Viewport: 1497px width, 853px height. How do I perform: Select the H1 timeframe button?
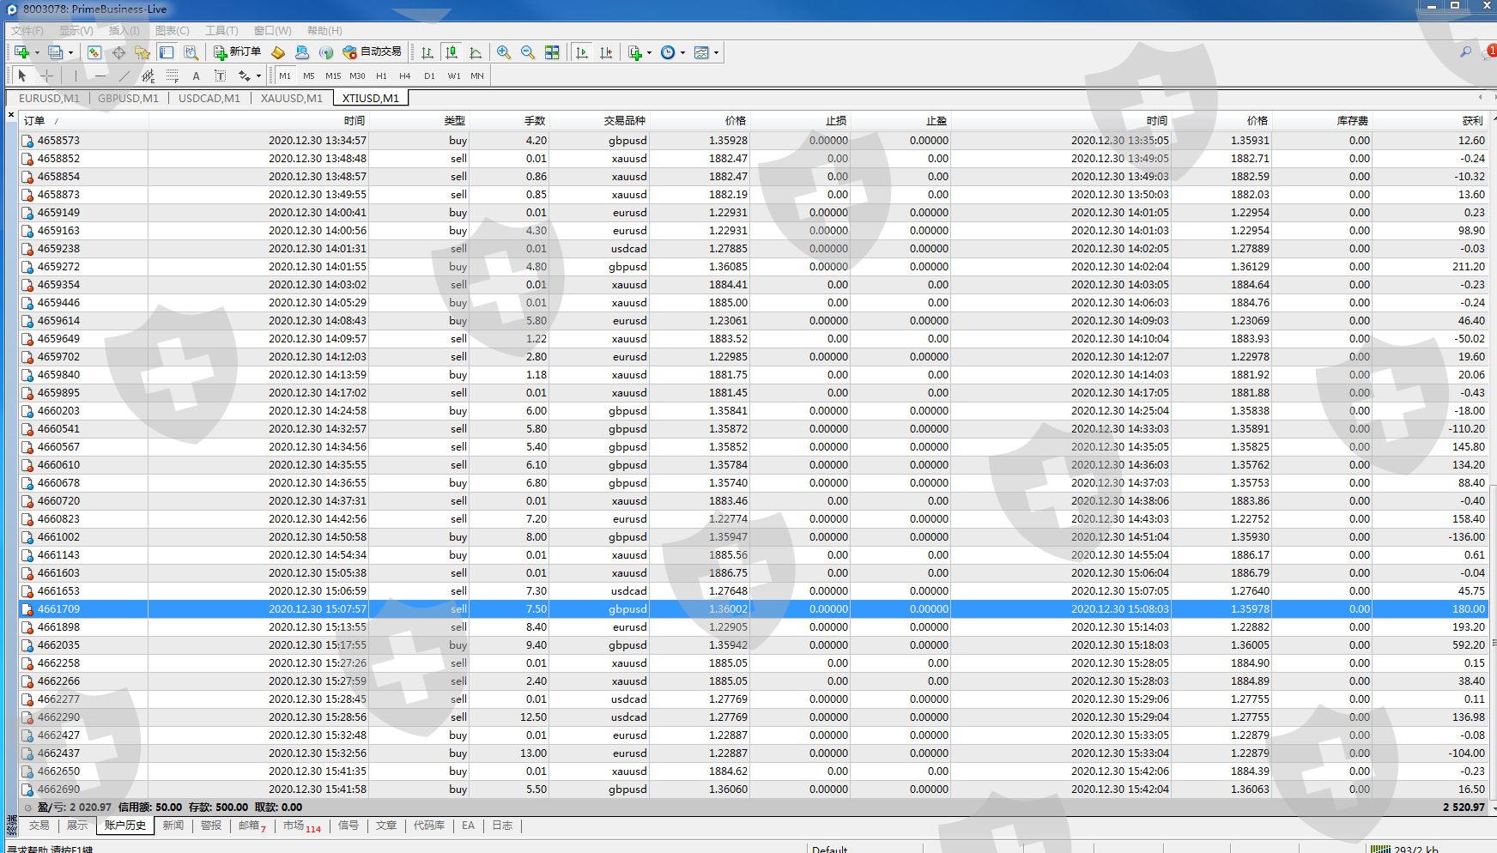pos(381,76)
